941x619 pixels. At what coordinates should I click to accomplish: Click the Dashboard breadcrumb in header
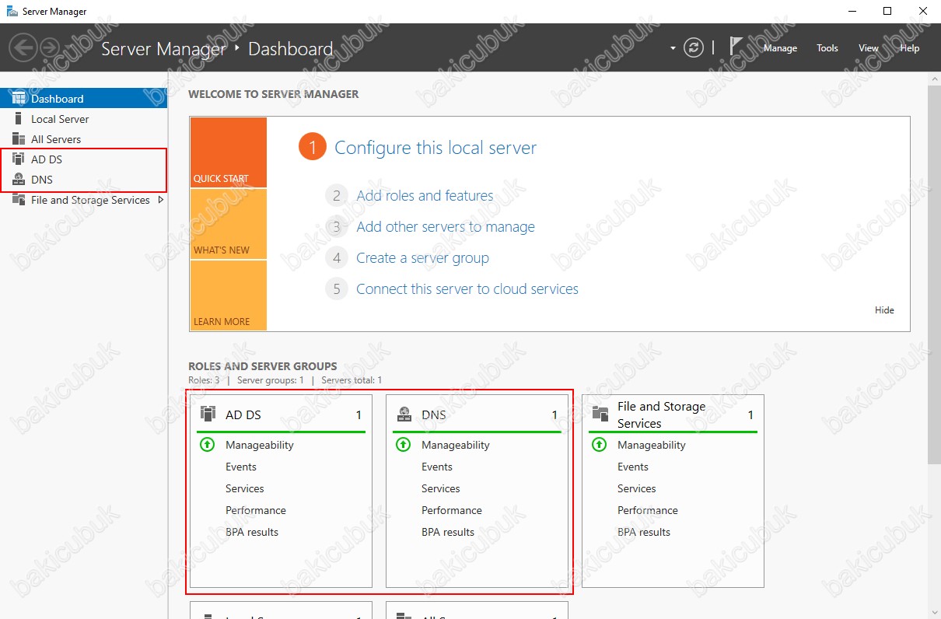coord(291,49)
